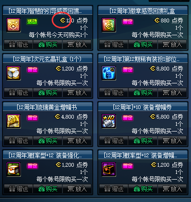Image resolution: width=191 pixels, height=202 pixels.
Task: Click the 120 点券 price label
Action: 74,20
